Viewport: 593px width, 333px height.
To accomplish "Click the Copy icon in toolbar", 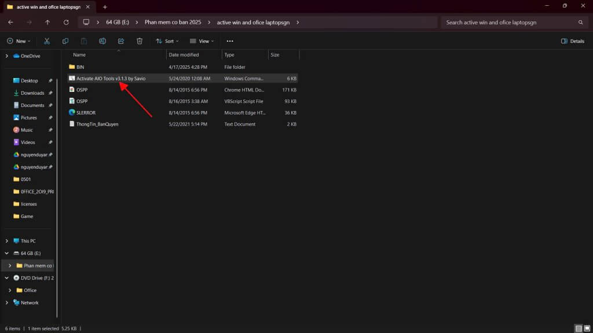I will [65, 41].
